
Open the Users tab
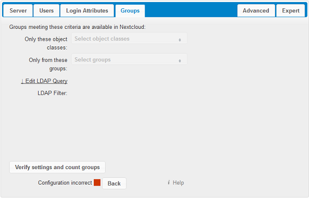(46, 11)
